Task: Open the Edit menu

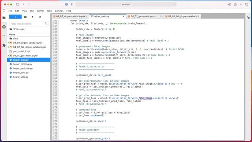Action: coord(17,11)
